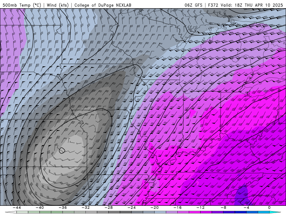The image size is (286, 214).
Task: Click the -28 colorbar scale label
Action: click(x=109, y=208)
